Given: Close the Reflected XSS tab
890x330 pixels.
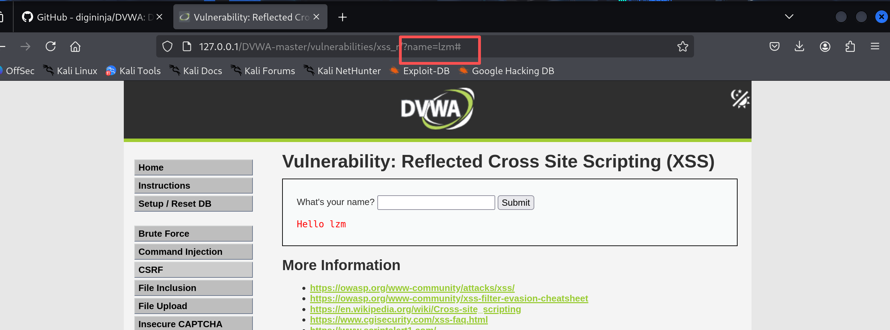Looking at the screenshot, I should tap(316, 17).
